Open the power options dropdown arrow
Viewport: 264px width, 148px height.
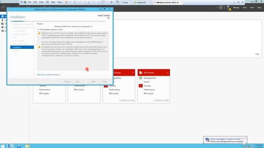click(69, 2)
